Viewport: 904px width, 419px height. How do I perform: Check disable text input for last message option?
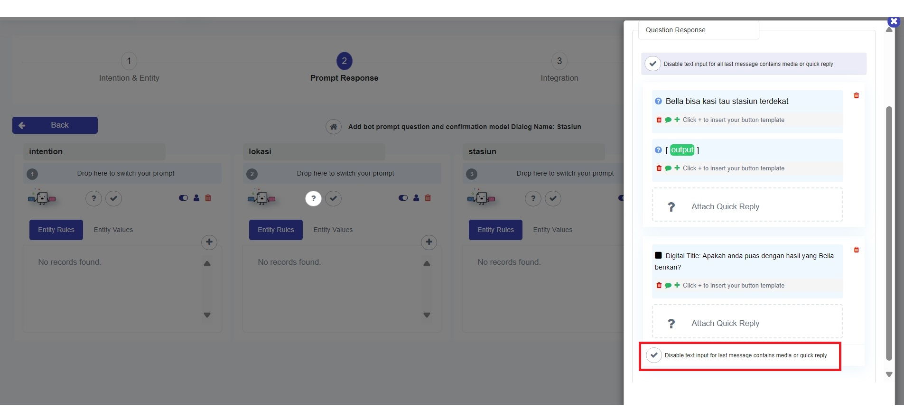point(654,355)
